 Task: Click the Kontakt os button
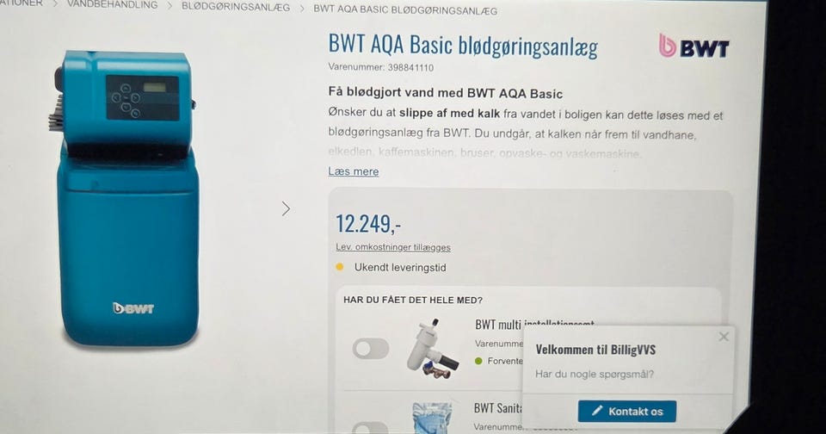[x=627, y=411]
